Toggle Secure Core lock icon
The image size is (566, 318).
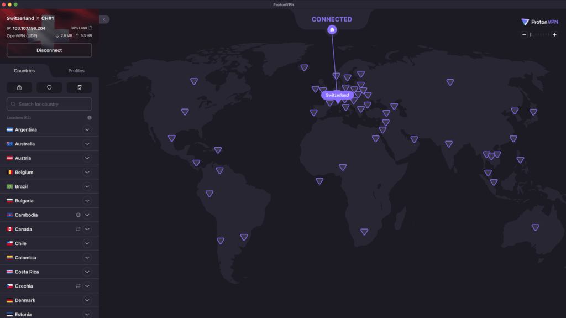point(19,87)
